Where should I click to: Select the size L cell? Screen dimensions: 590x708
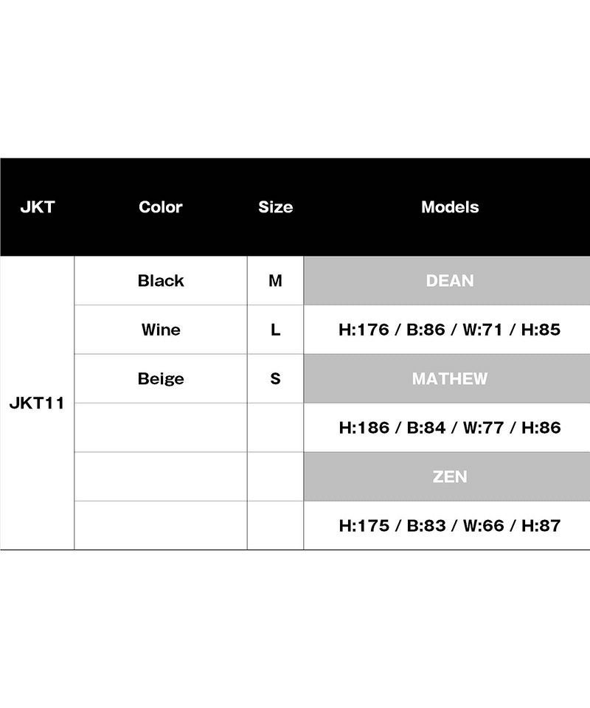coord(275,330)
